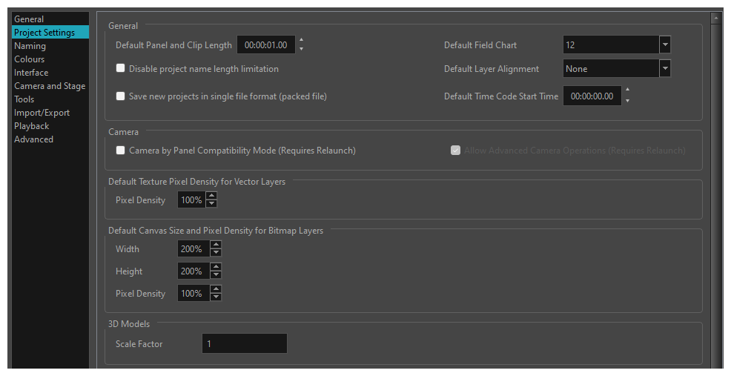Increase the Default Time Code Start Time
Screen dimensions: 731x376
coord(627,90)
